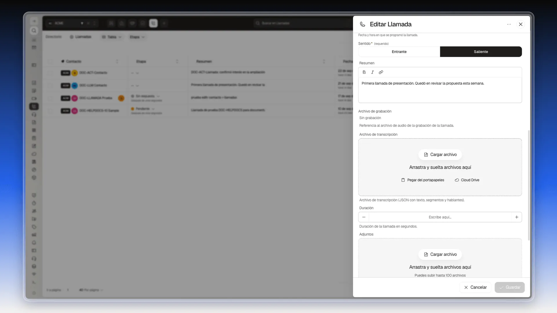This screenshot has width=557, height=313.
Task: Click the highlighted calls icon in left sidebar
Action: [x=34, y=106]
